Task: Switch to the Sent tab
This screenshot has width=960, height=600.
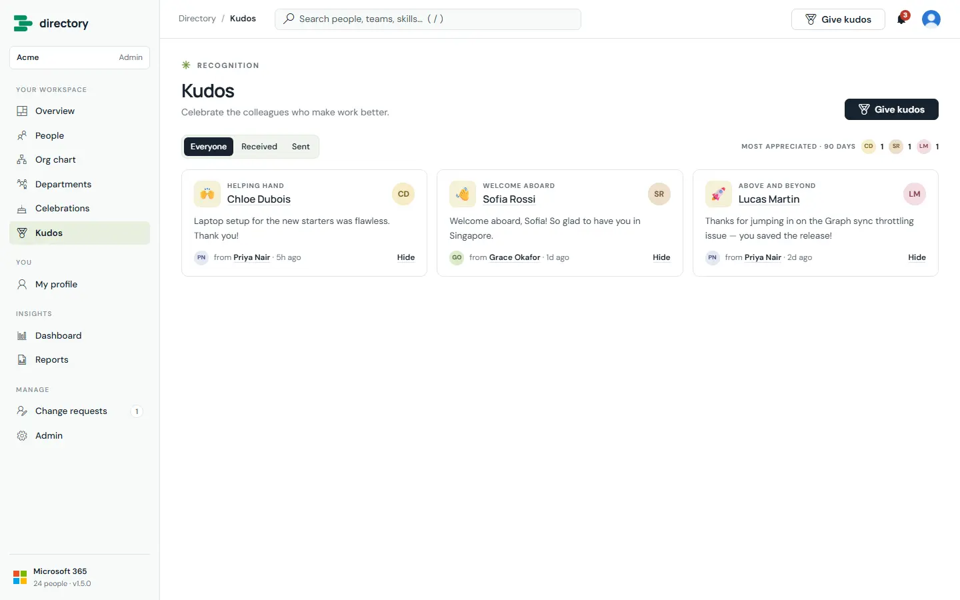Action: 301,147
